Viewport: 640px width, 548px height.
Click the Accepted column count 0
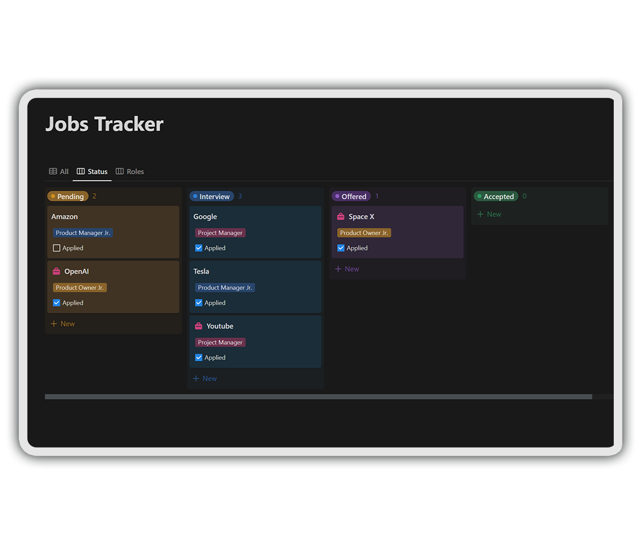tap(524, 196)
